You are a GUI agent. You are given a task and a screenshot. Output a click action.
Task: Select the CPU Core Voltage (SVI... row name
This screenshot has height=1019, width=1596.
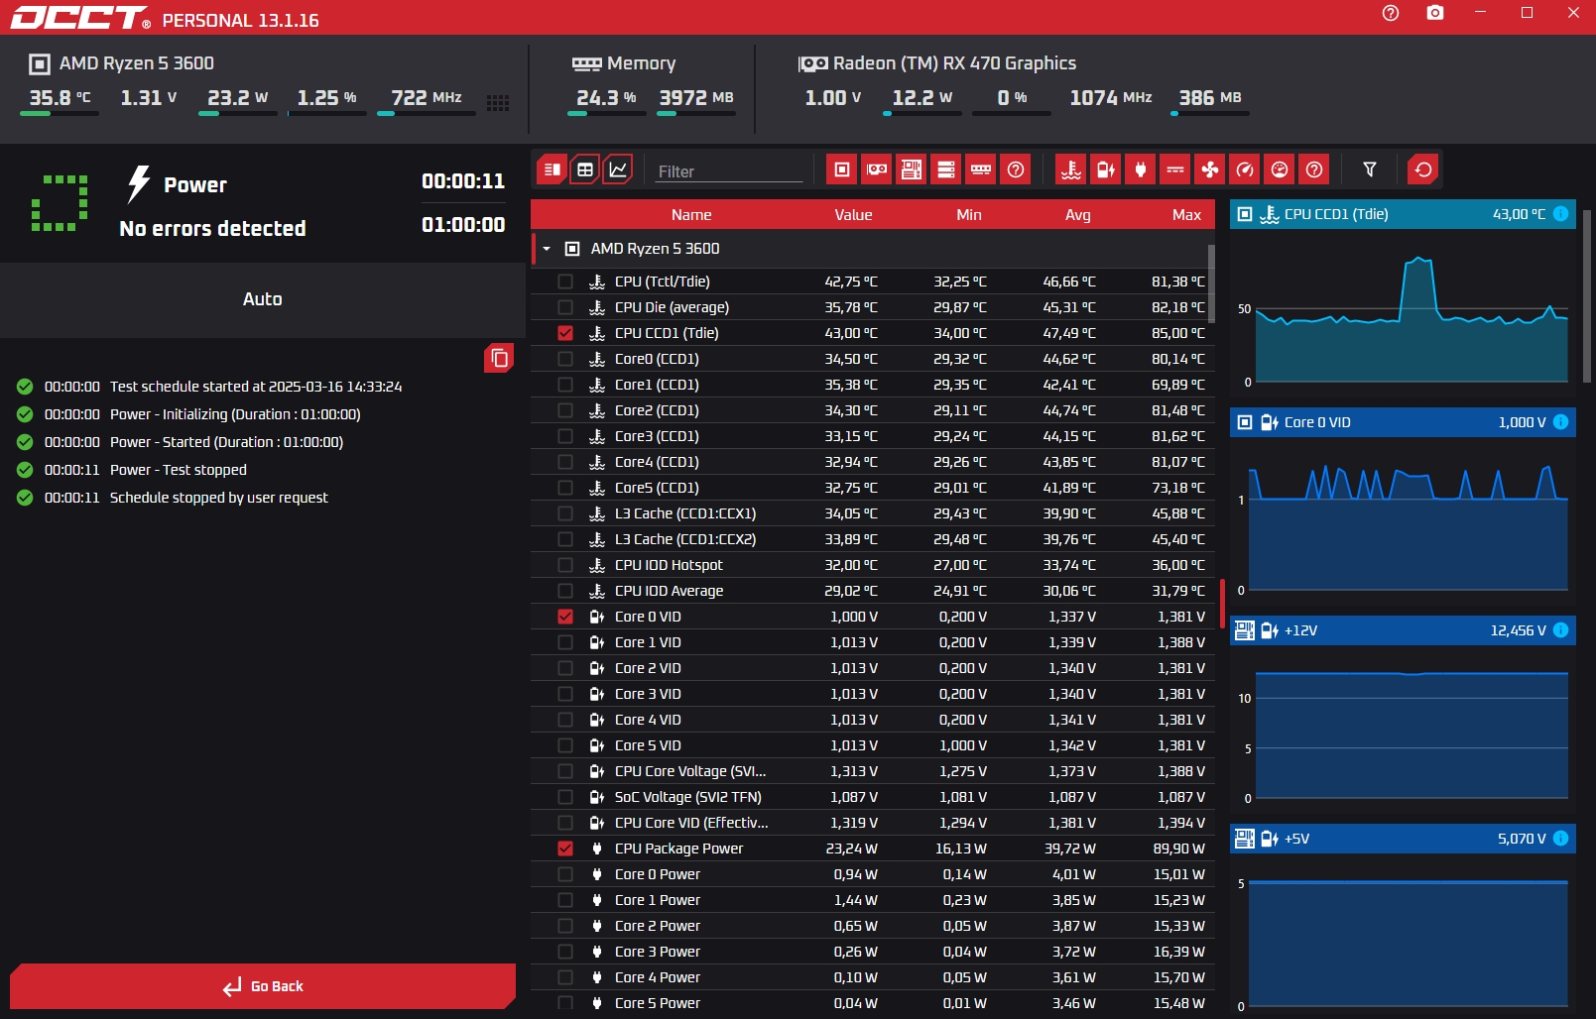(690, 771)
